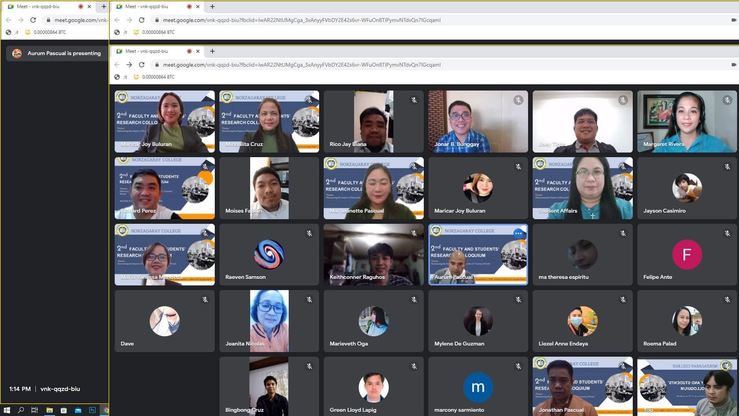
Task: Launch Photoshop from the taskbar
Action: [x=92, y=410]
